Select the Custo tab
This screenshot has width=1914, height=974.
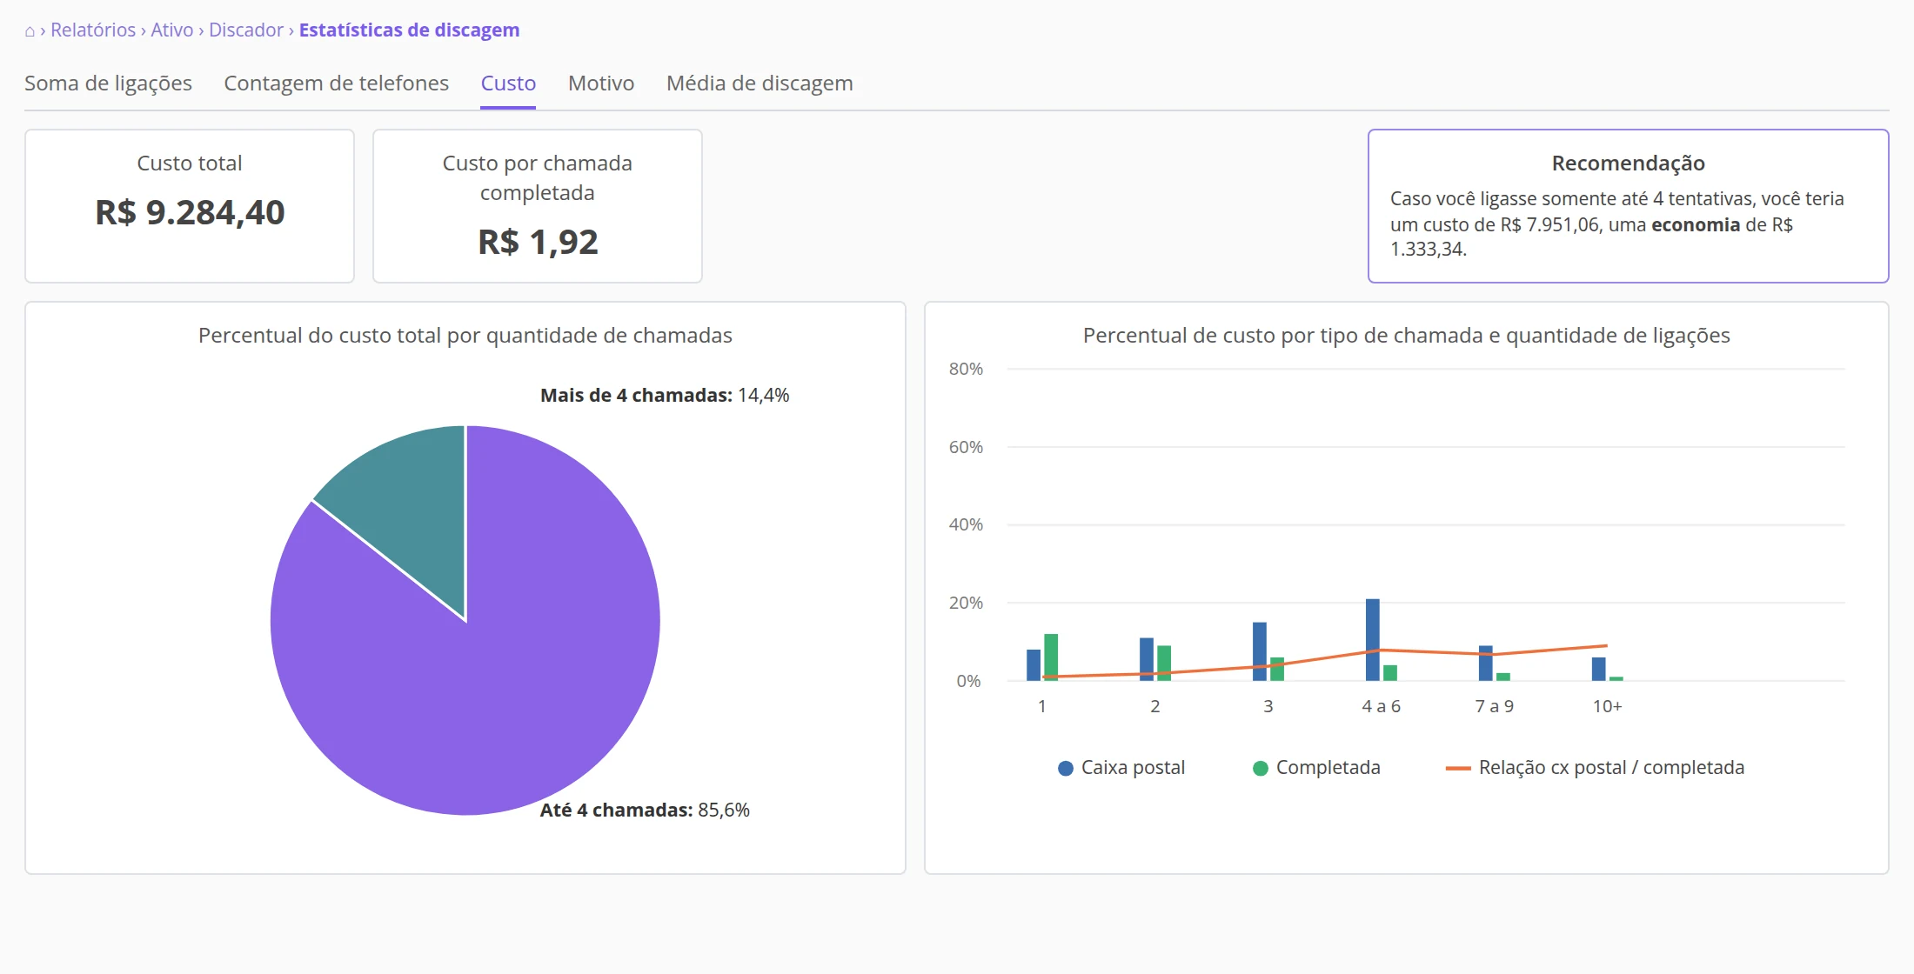508,83
